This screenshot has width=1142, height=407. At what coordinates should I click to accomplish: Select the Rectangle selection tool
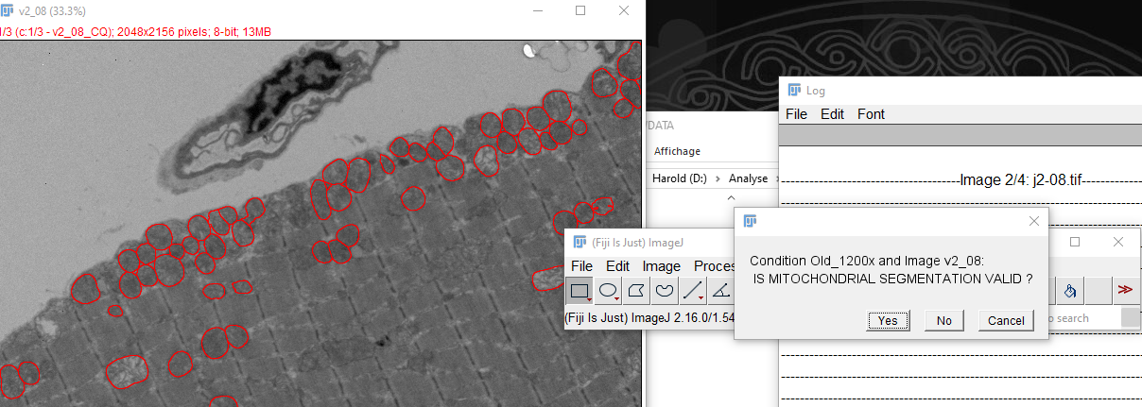580,290
